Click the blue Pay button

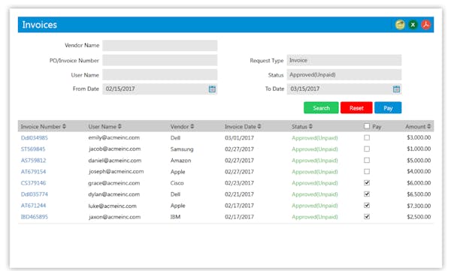pos(388,108)
